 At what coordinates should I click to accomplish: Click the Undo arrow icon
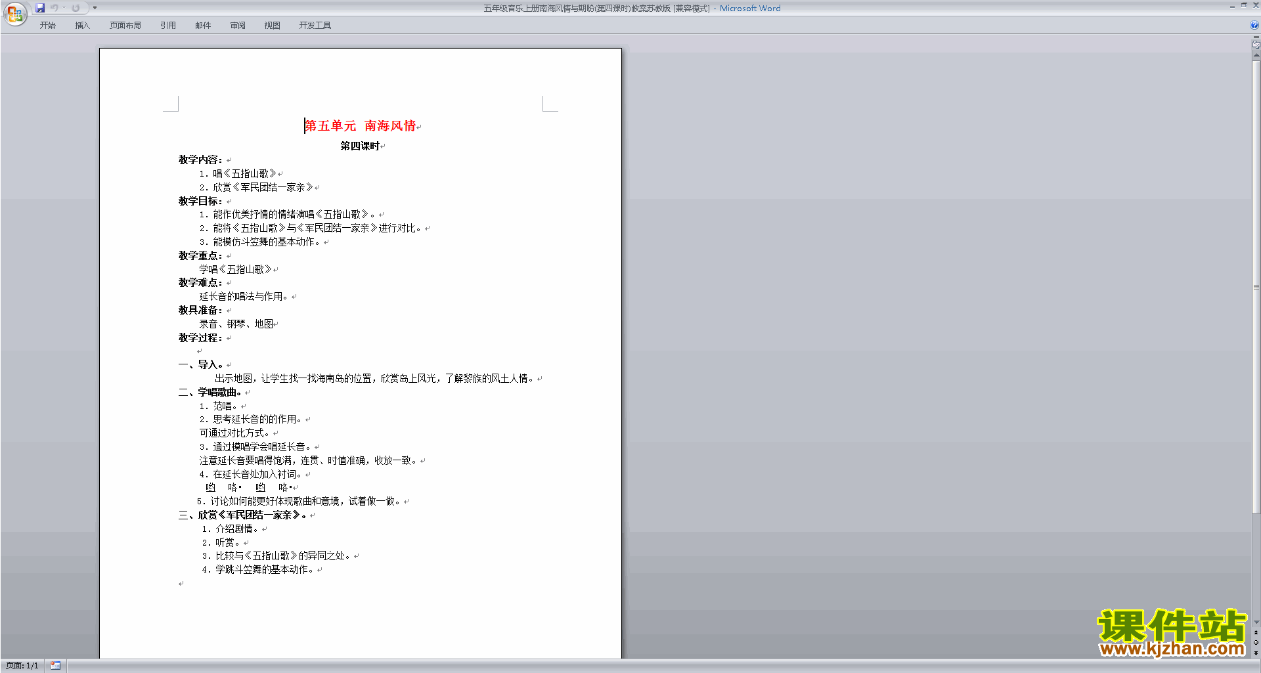point(55,8)
